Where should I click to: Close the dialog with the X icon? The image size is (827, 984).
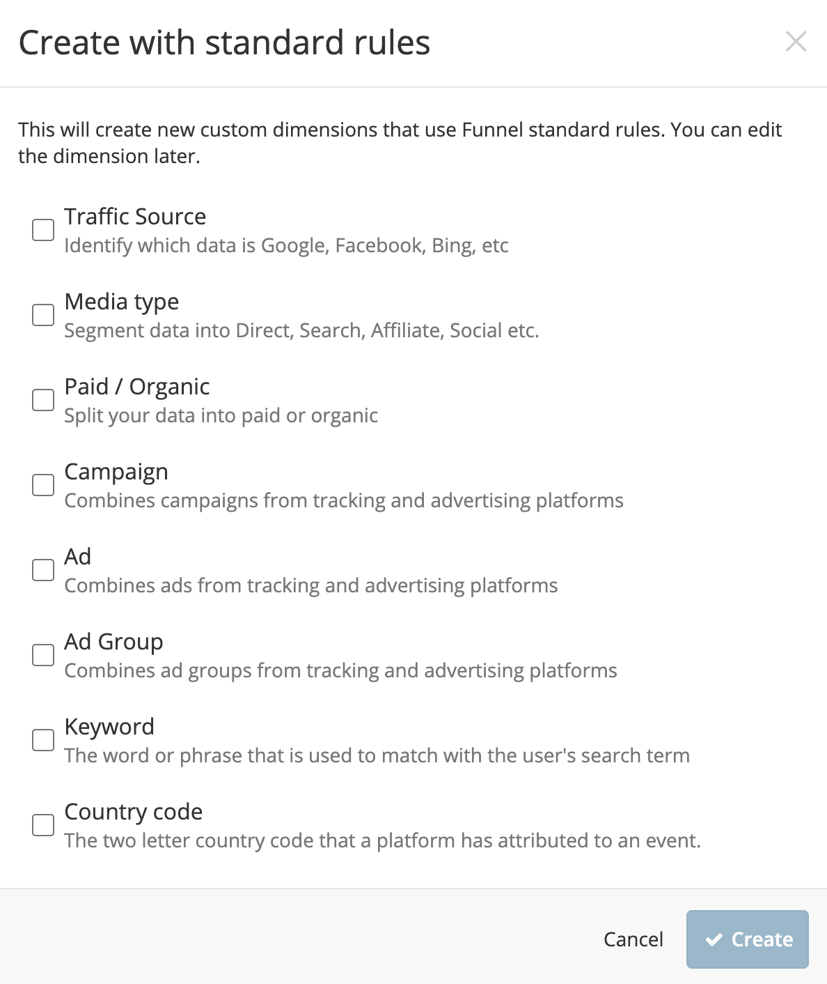coord(796,42)
